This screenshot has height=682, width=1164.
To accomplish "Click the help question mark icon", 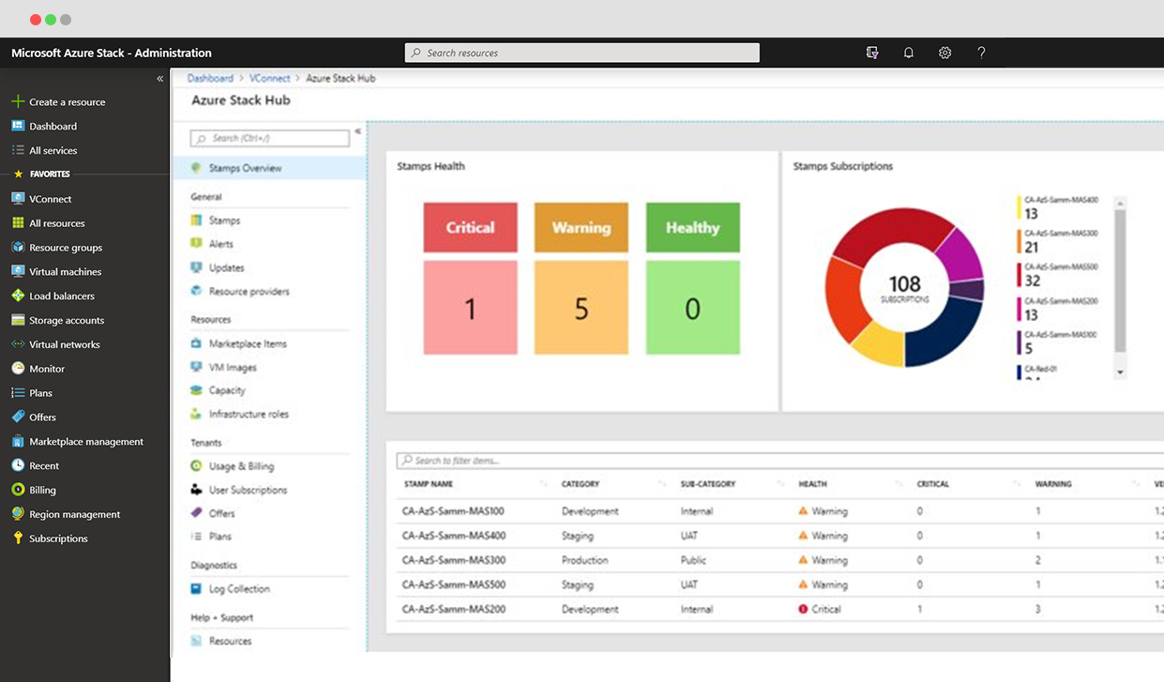I will pyautogui.click(x=981, y=53).
